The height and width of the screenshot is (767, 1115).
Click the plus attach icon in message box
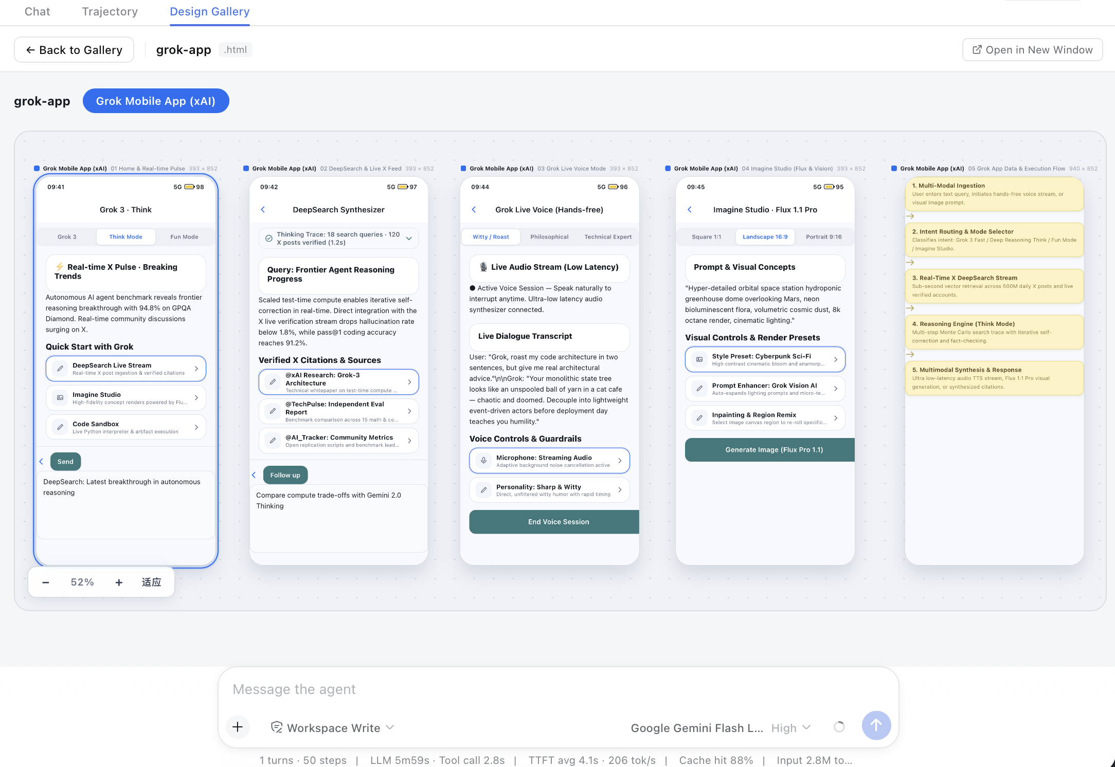pos(238,727)
